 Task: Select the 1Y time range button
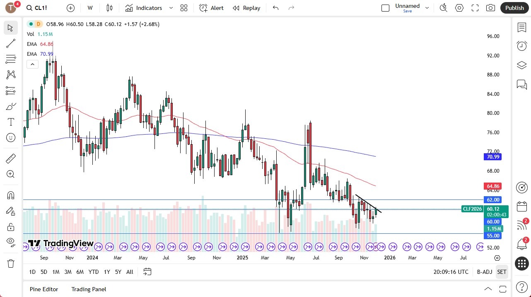coord(107,272)
